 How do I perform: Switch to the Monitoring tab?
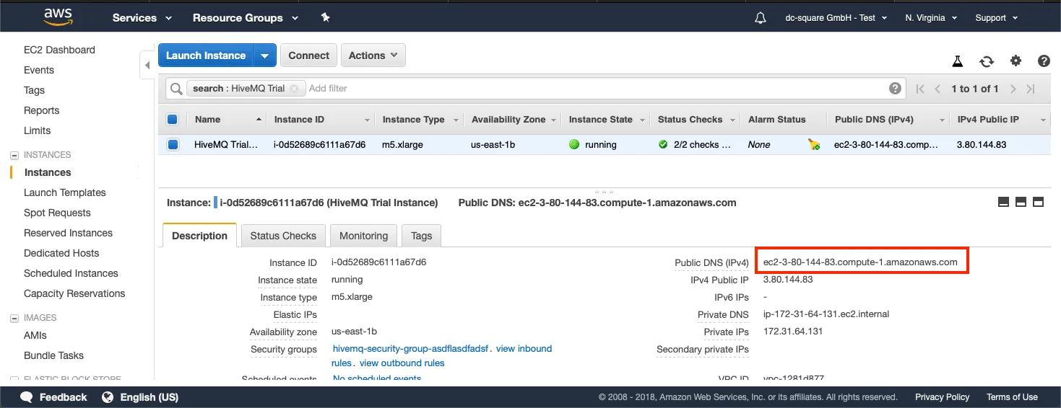point(363,236)
